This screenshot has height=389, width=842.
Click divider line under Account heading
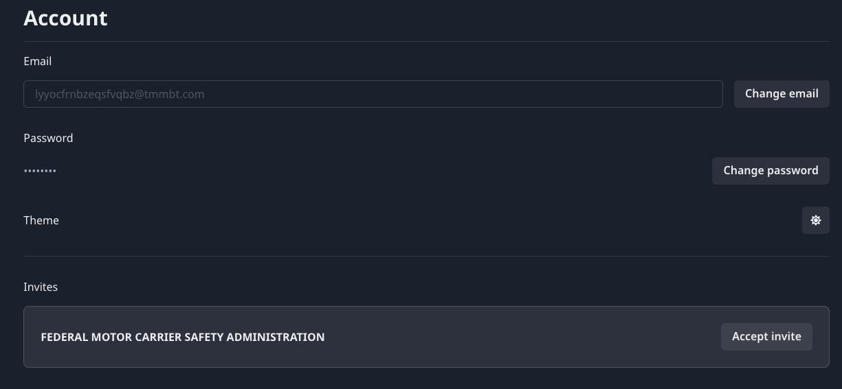click(426, 41)
